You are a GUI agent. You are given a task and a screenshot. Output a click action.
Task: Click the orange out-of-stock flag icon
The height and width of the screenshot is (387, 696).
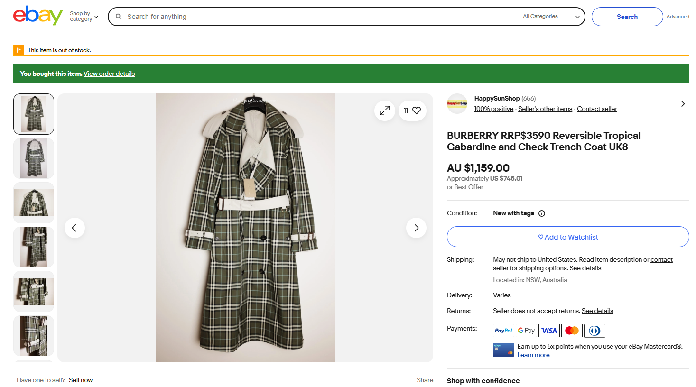[x=19, y=50]
